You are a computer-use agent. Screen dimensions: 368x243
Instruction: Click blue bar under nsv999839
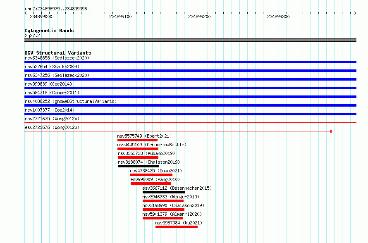tap(190, 88)
